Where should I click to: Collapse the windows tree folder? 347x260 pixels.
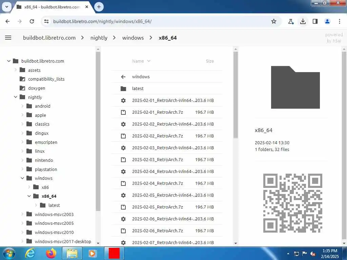tap(22, 178)
